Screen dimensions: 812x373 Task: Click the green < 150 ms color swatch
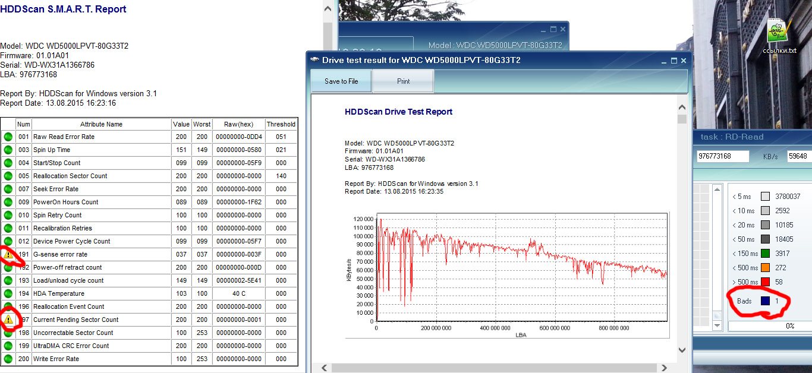(x=766, y=254)
